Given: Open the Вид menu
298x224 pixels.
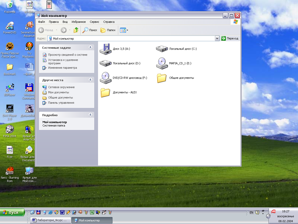Looking at the screenshot, I should [x=65, y=22].
